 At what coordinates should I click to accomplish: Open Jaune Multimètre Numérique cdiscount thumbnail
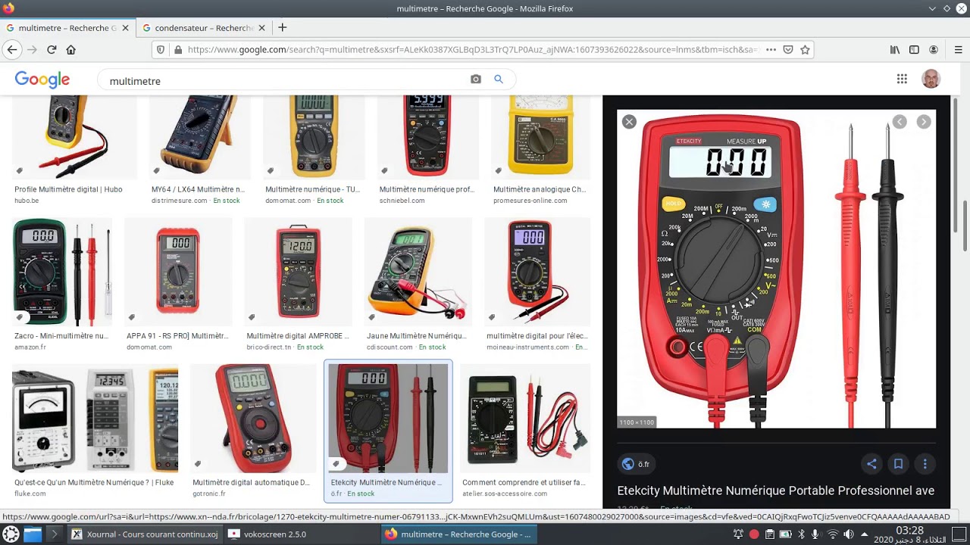tap(418, 271)
